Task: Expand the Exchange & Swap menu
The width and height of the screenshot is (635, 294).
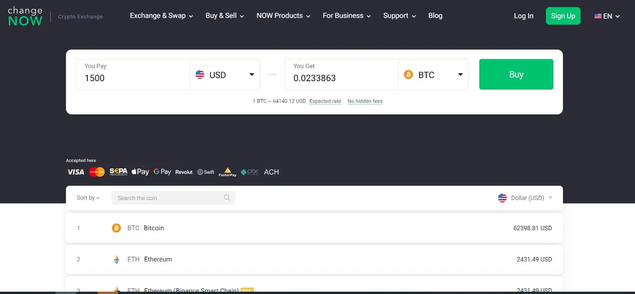Action: [x=161, y=16]
